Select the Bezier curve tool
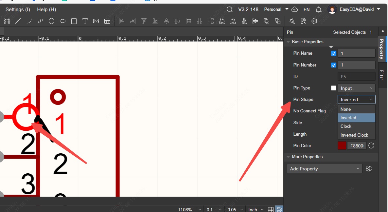 click(x=40, y=21)
